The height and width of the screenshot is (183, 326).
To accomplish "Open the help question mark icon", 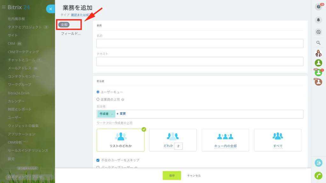I will [318, 7].
